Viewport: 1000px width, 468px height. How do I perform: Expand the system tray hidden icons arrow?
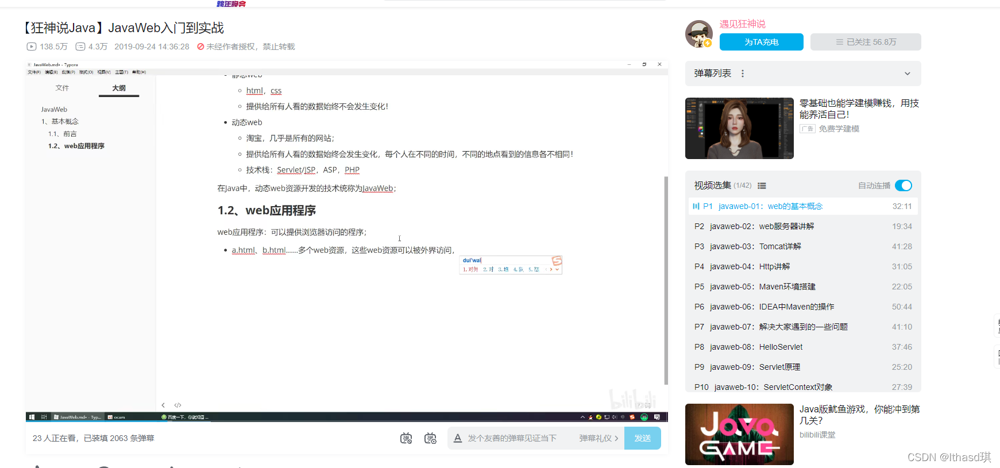tap(582, 417)
